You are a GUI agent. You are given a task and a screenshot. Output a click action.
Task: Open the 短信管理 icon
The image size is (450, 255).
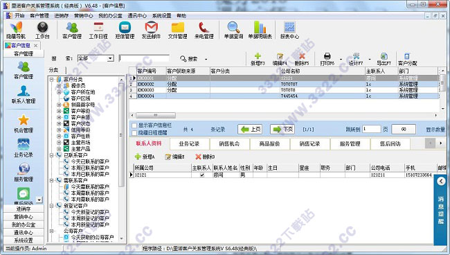coord(125,30)
